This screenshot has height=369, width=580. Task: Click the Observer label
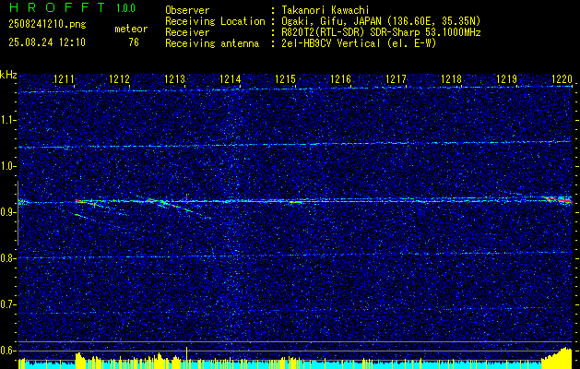187,10
